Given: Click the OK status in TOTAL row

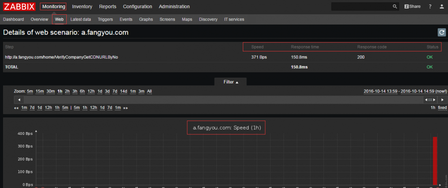Looking at the screenshot, I should coord(430,67).
